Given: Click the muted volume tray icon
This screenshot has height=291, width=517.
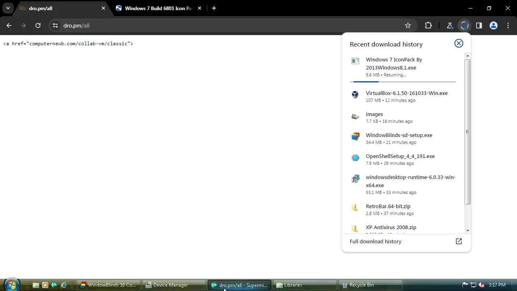Looking at the screenshot, I should coord(481,285).
